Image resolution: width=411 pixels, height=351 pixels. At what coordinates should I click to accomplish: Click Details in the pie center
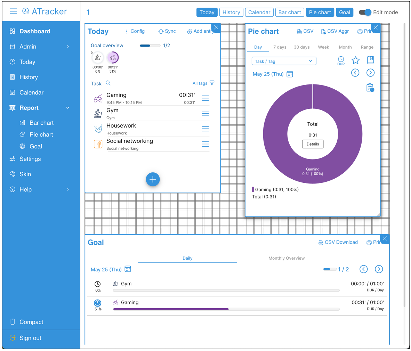point(313,144)
